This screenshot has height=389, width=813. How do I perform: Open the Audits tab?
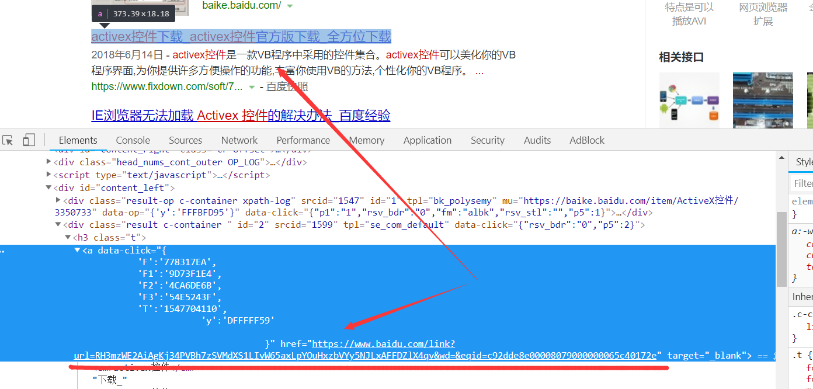point(537,140)
